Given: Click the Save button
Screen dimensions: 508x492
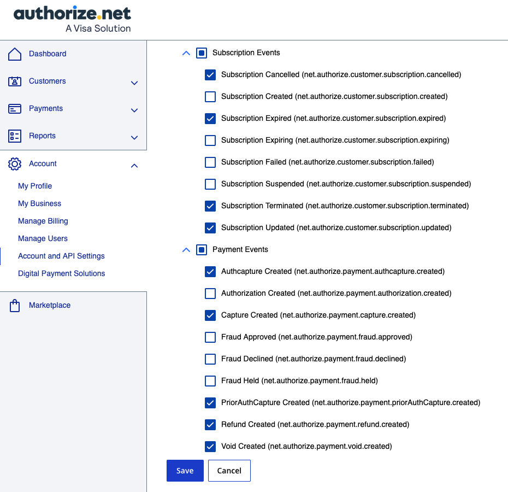Looking at the screenshot, I should [185, 471].
